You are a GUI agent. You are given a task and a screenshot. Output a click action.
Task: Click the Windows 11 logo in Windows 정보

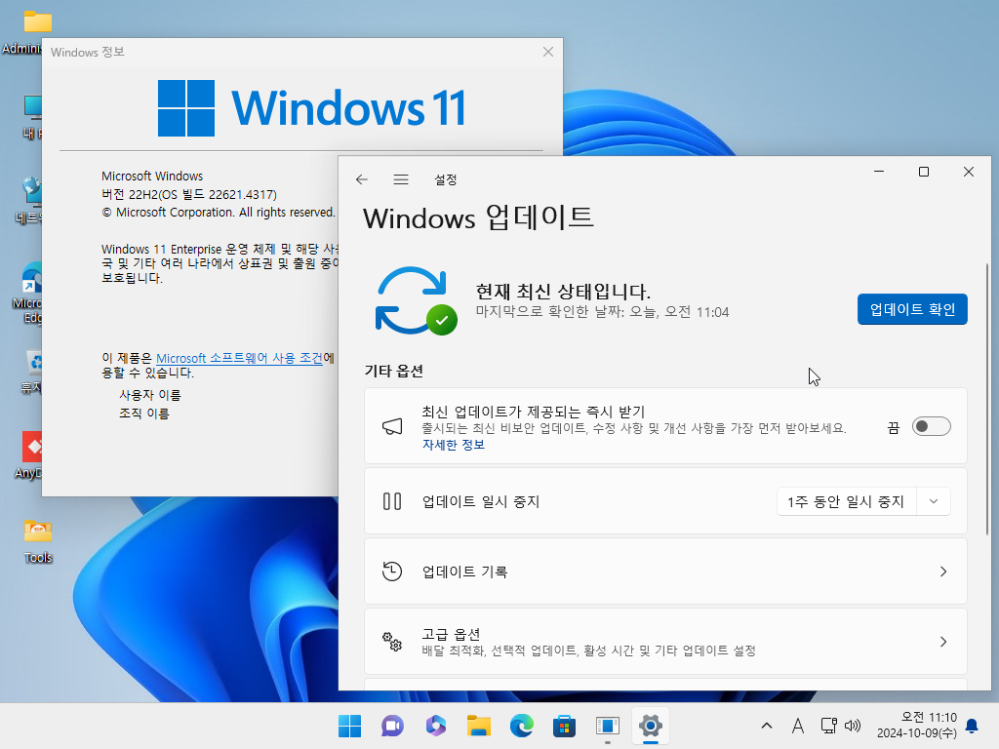click(311, 107)
